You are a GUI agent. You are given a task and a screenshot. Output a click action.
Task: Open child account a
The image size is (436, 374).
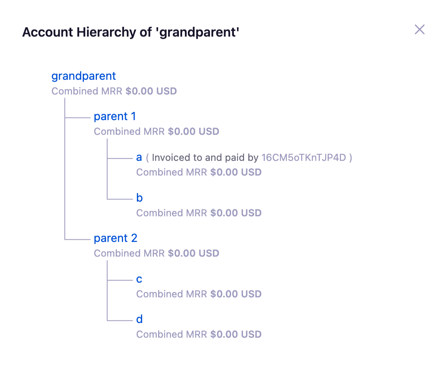pyautogui.click(x=139, y=158)
